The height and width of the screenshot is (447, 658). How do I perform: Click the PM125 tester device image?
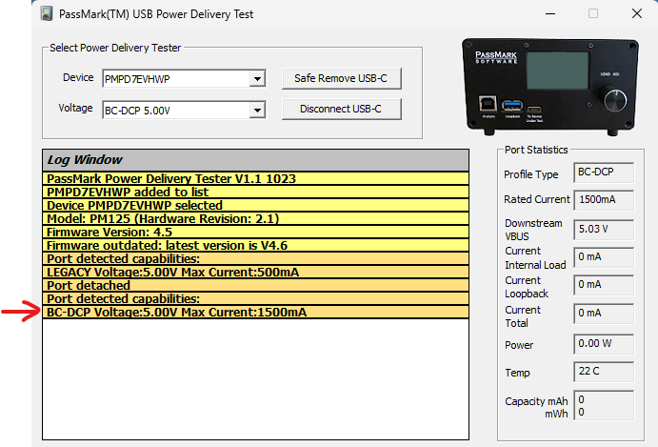coord(550,87)
